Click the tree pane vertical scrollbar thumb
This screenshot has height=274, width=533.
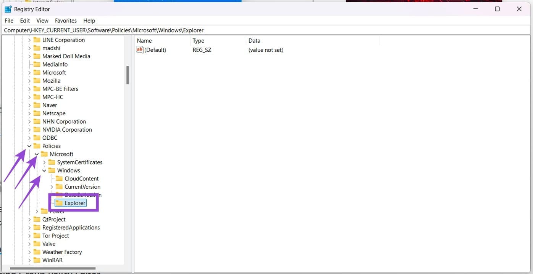[x=128, y=75]
